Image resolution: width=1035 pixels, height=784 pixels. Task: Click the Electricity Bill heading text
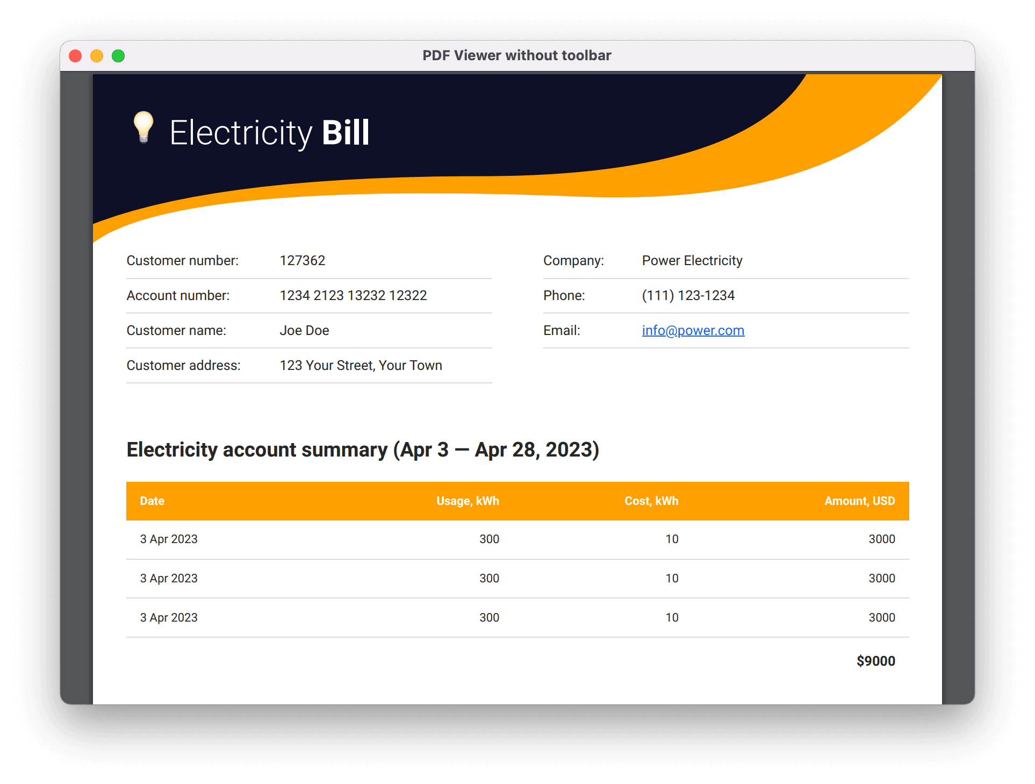tap(269, 133)
